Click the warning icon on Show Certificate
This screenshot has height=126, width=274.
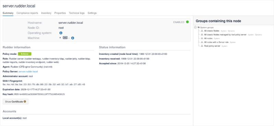click(x=25, y=102)
